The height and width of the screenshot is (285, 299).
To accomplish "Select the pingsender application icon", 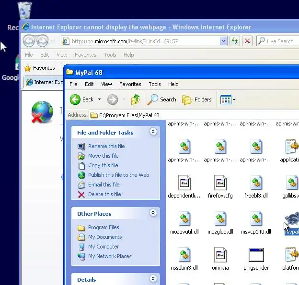I will 256,255.
